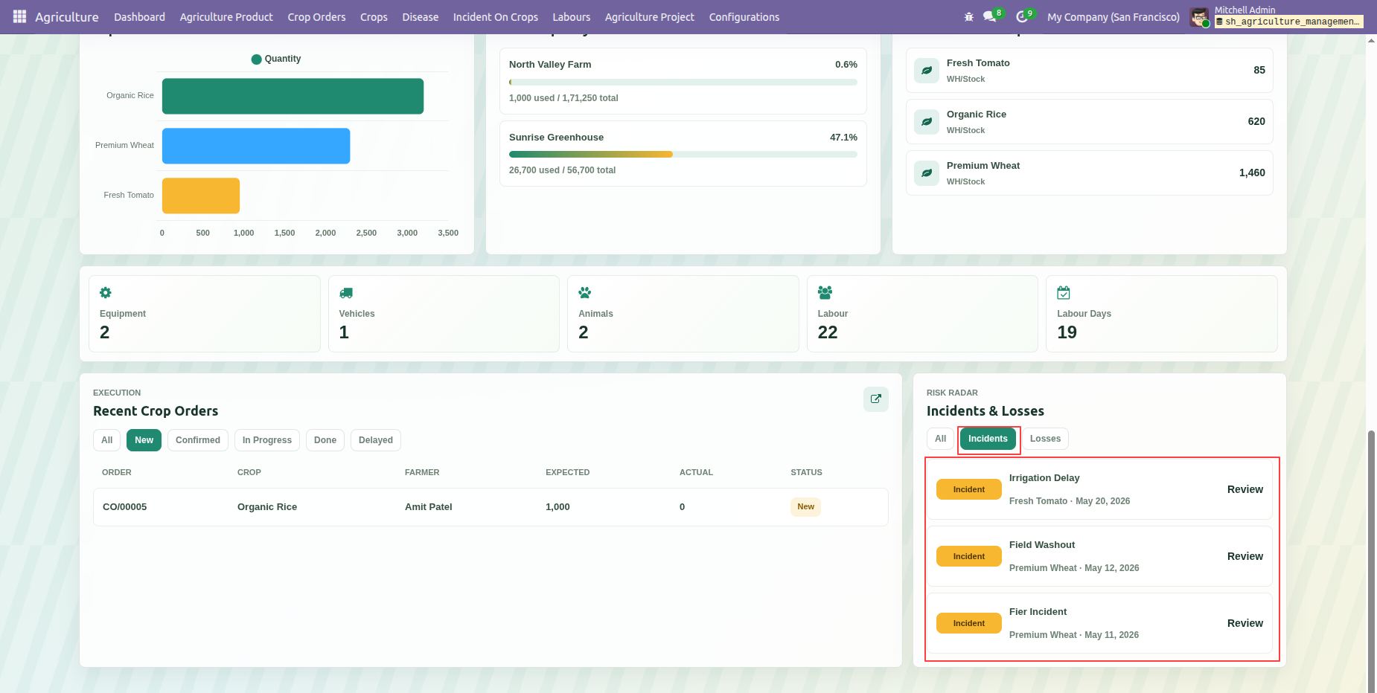Screen dimensions: 1377x693
Task: Open the Vehicles count card
Action: pos(444,314)
